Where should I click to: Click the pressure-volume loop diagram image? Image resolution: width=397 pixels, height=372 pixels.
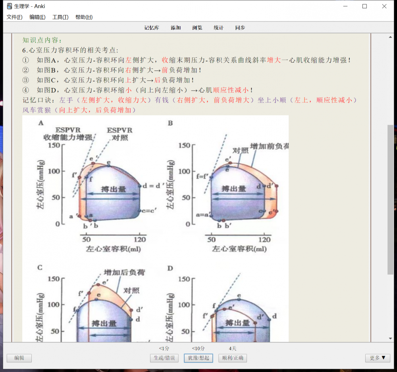156,229
